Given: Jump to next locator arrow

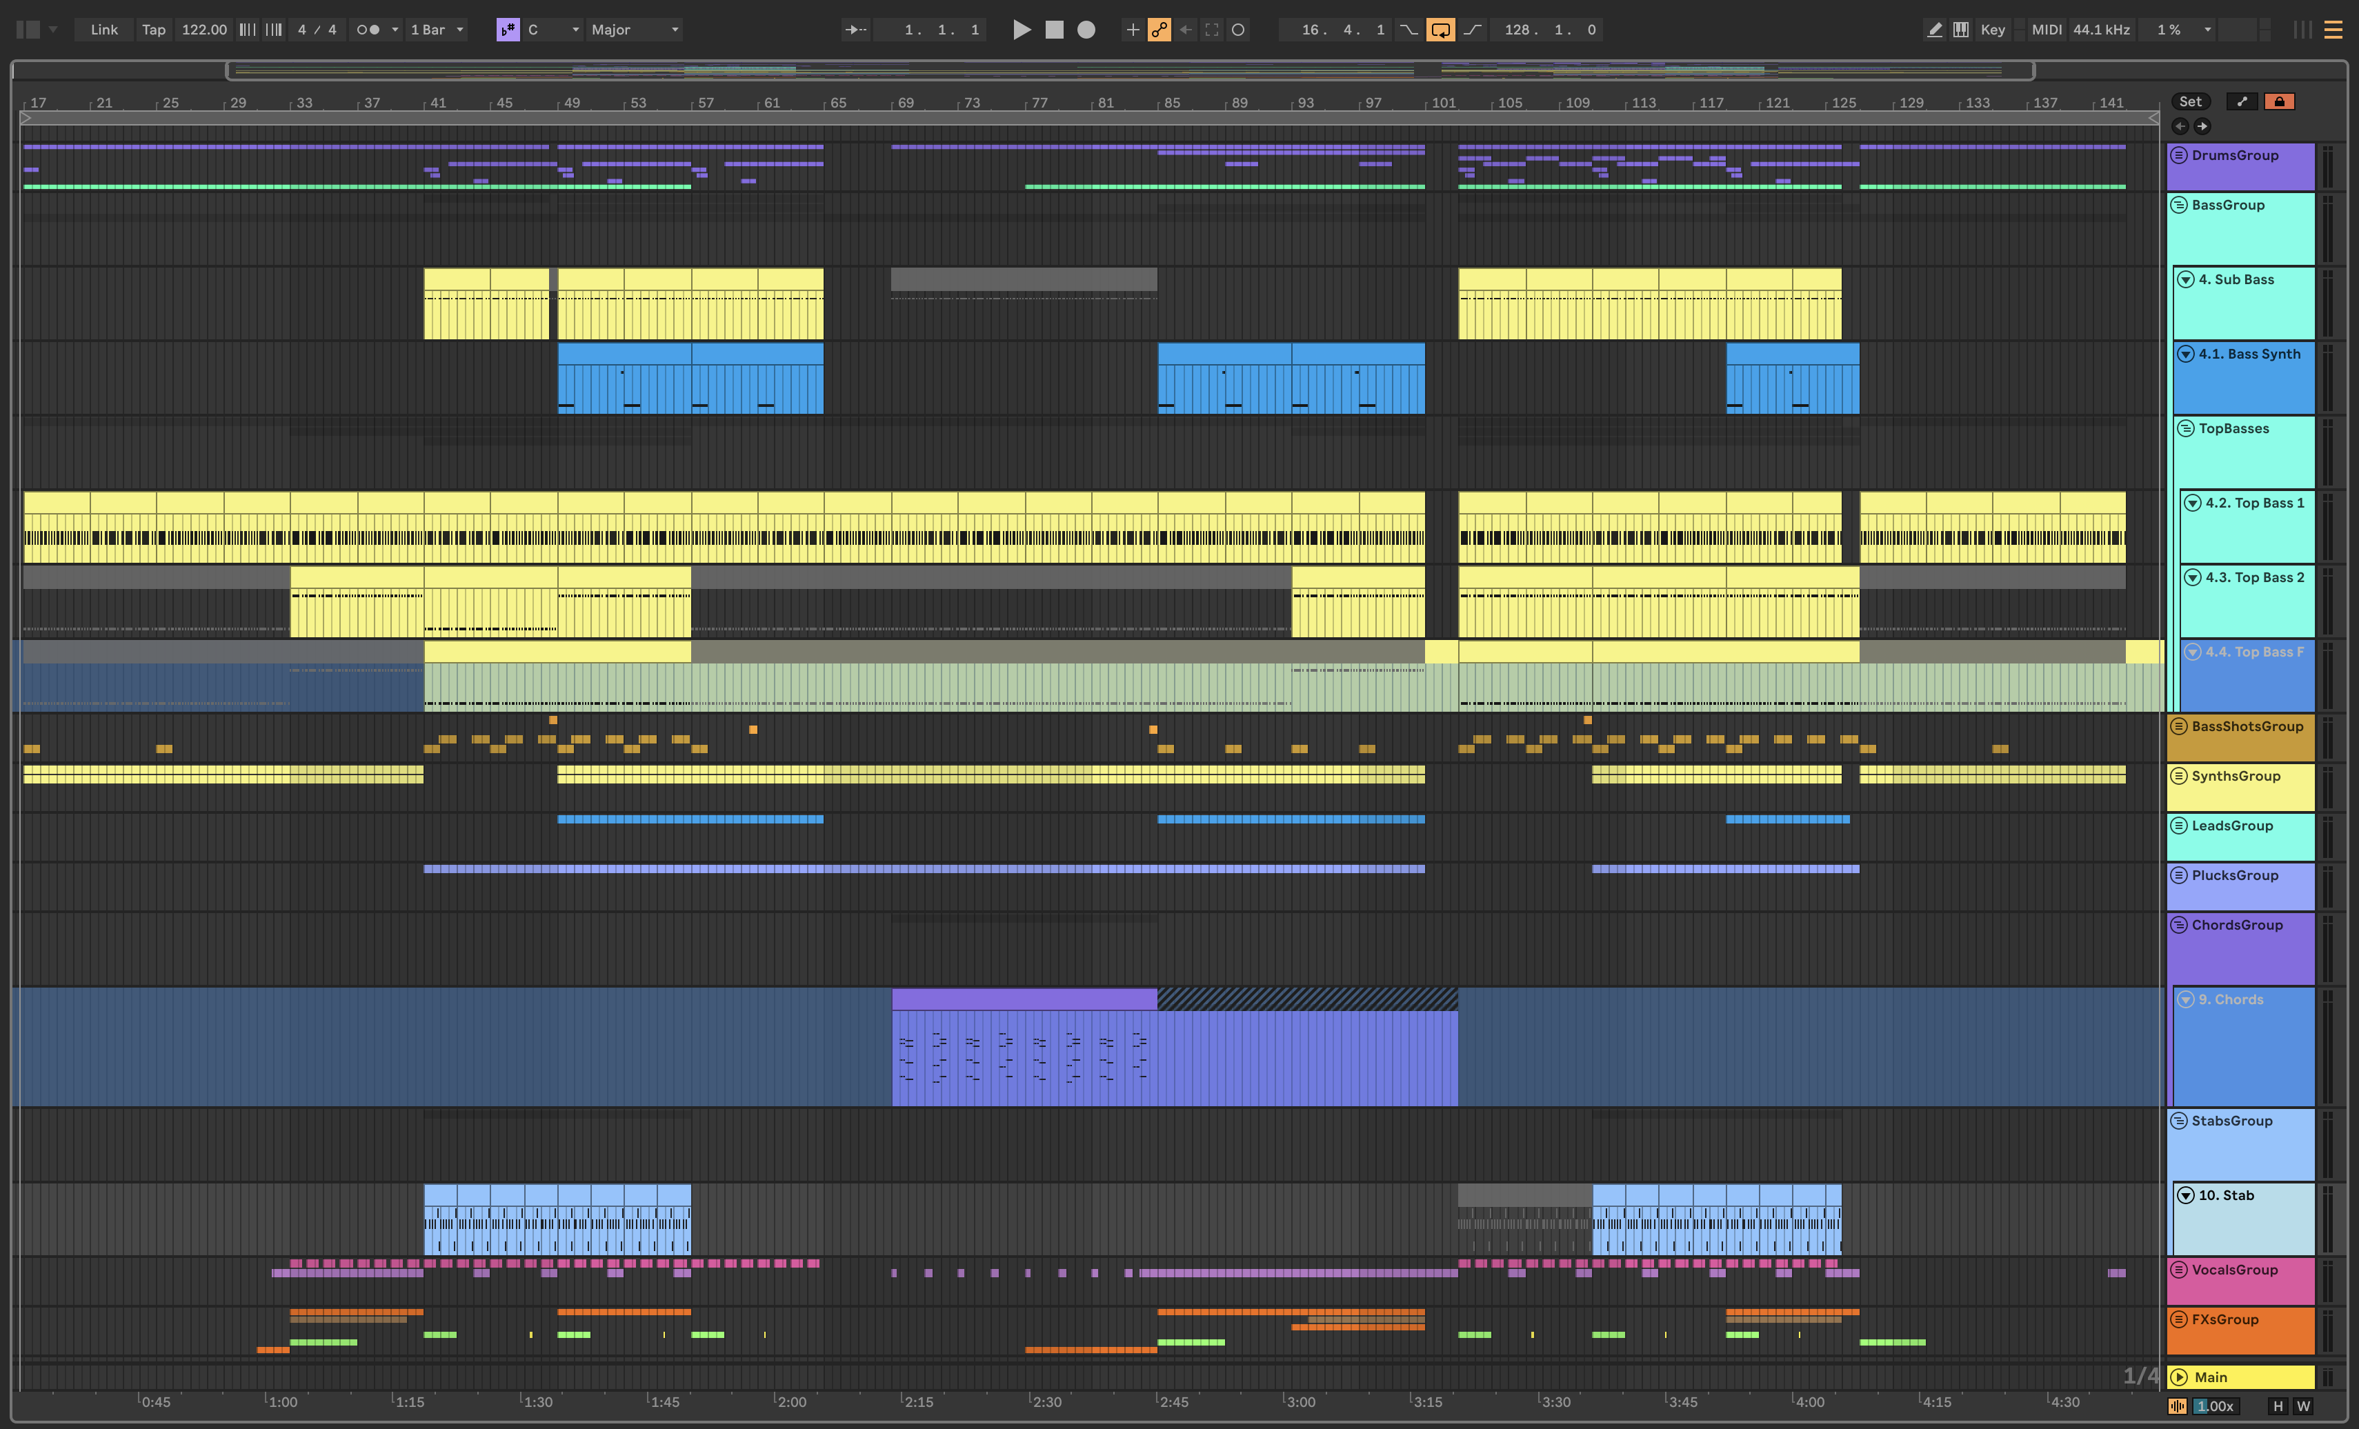Looking at the screenshot, I should tap(2202, 126).
